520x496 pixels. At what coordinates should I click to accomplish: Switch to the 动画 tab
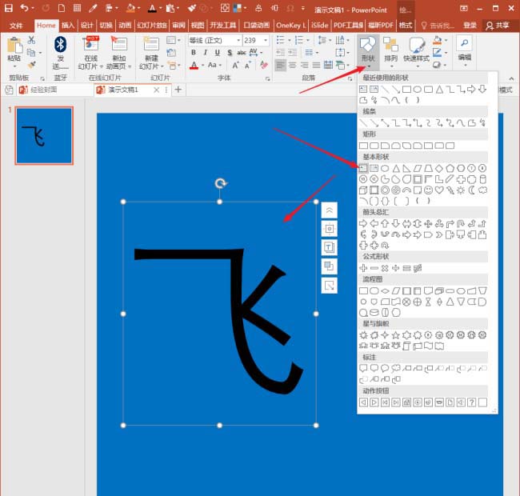(125, 25)
